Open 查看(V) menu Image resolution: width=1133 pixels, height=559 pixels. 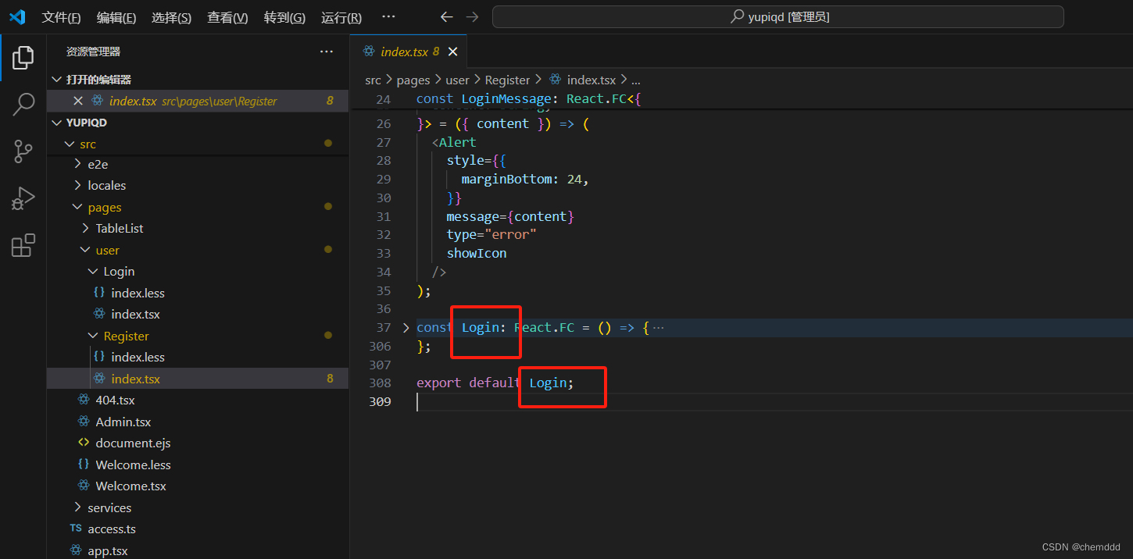click(x=227, y=17)
